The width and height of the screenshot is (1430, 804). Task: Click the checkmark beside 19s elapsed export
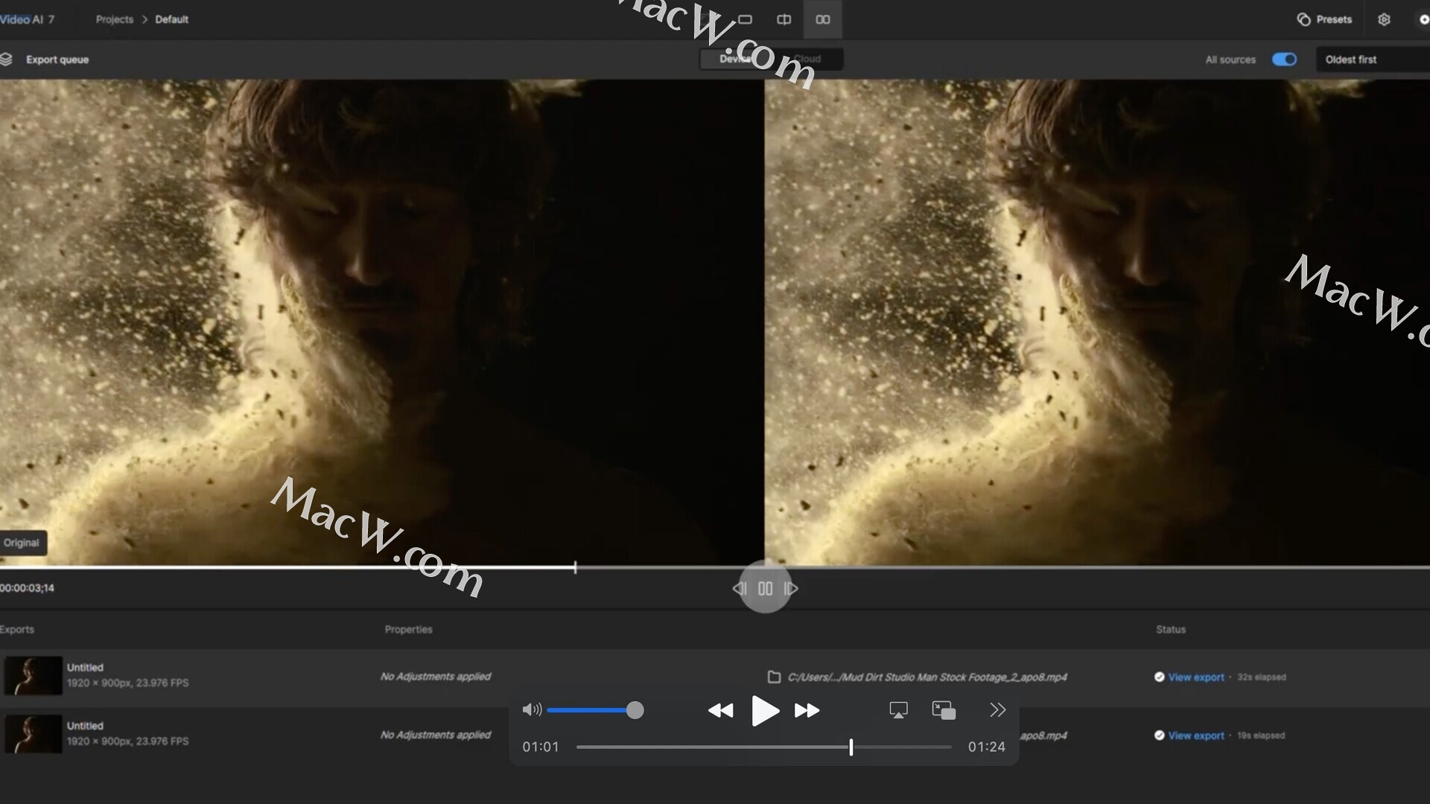tap(1159, 736)
